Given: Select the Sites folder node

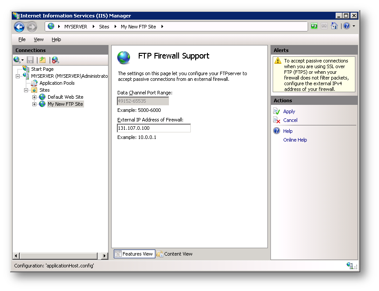Looking at the screenshot, I should pyautogui.click(x=45, y=90).
